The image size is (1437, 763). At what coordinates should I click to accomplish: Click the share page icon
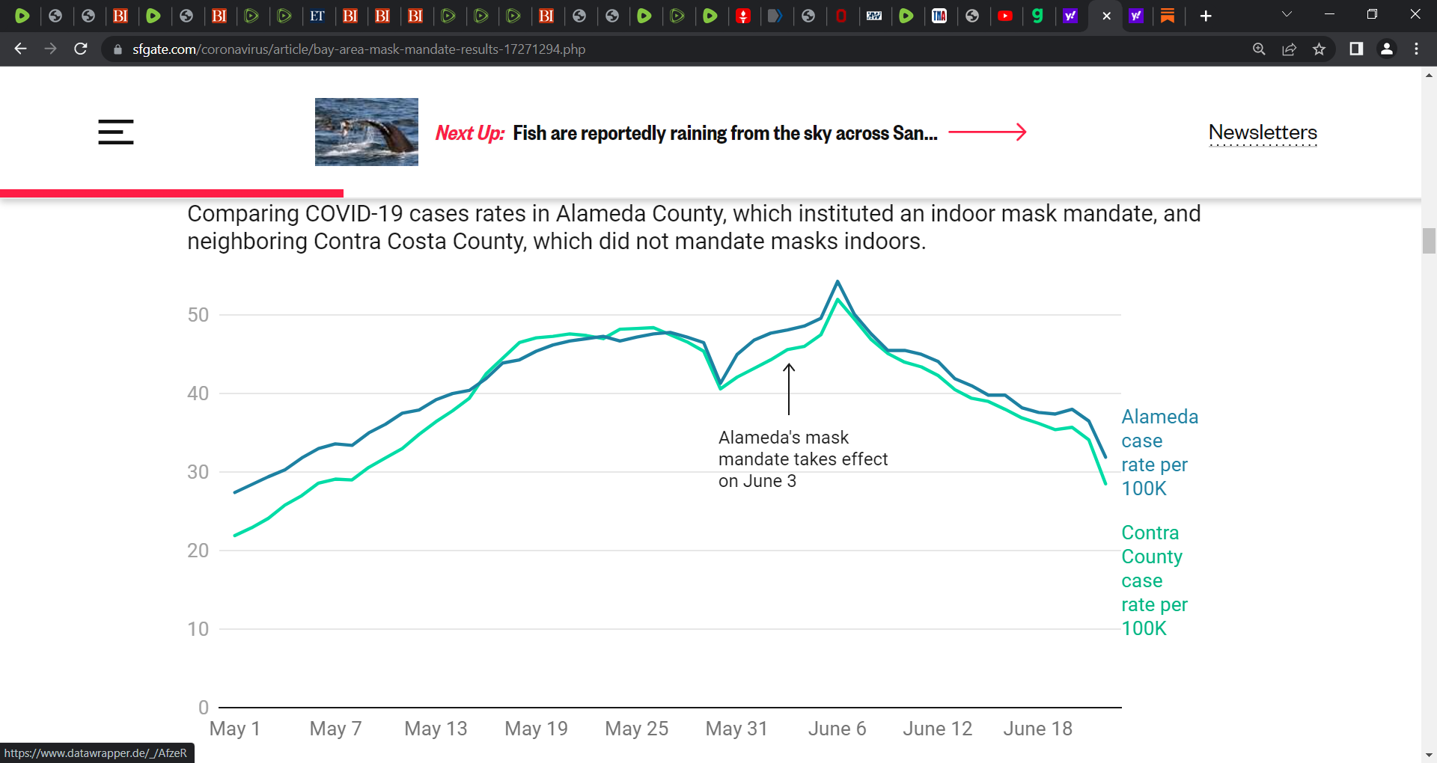(x=1289, y=49)
